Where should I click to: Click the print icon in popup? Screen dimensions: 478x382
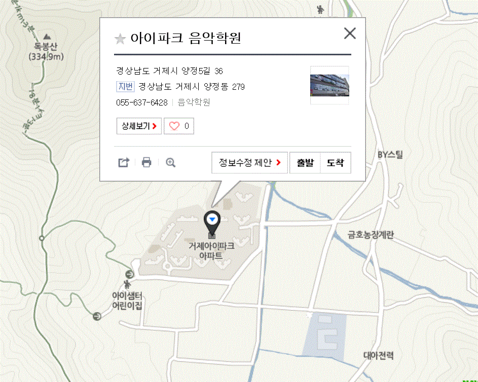(x=146, y=162)
